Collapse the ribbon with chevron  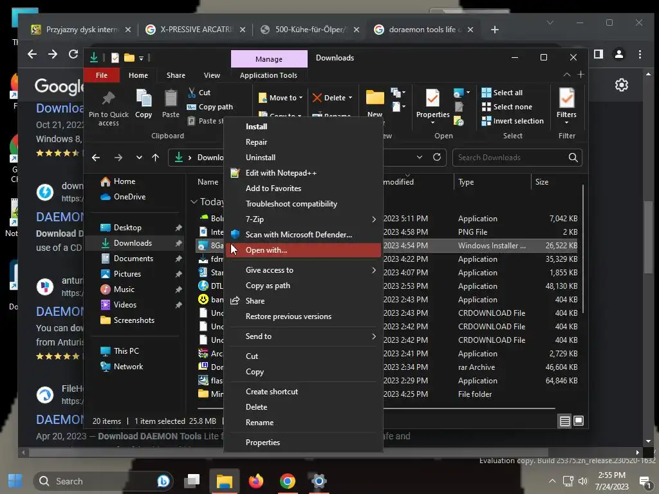click(567, 75)
